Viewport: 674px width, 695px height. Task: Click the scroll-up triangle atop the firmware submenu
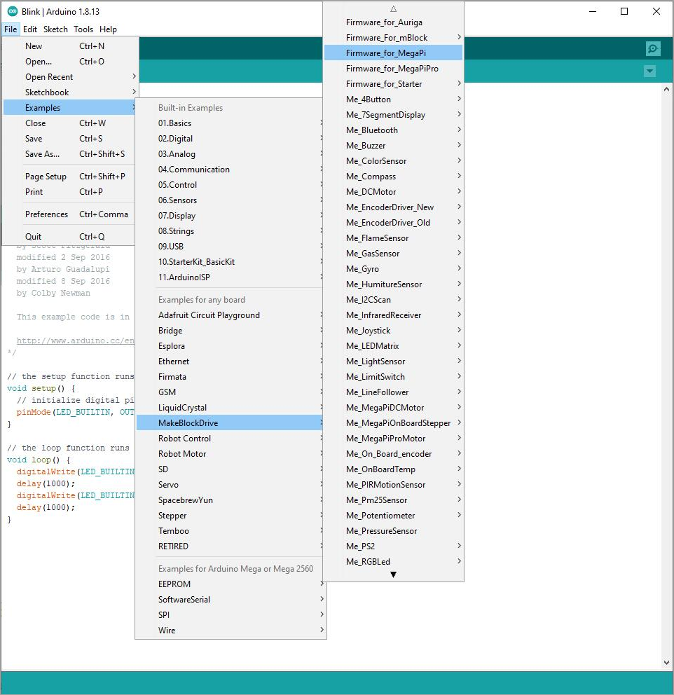pos(393,8)
